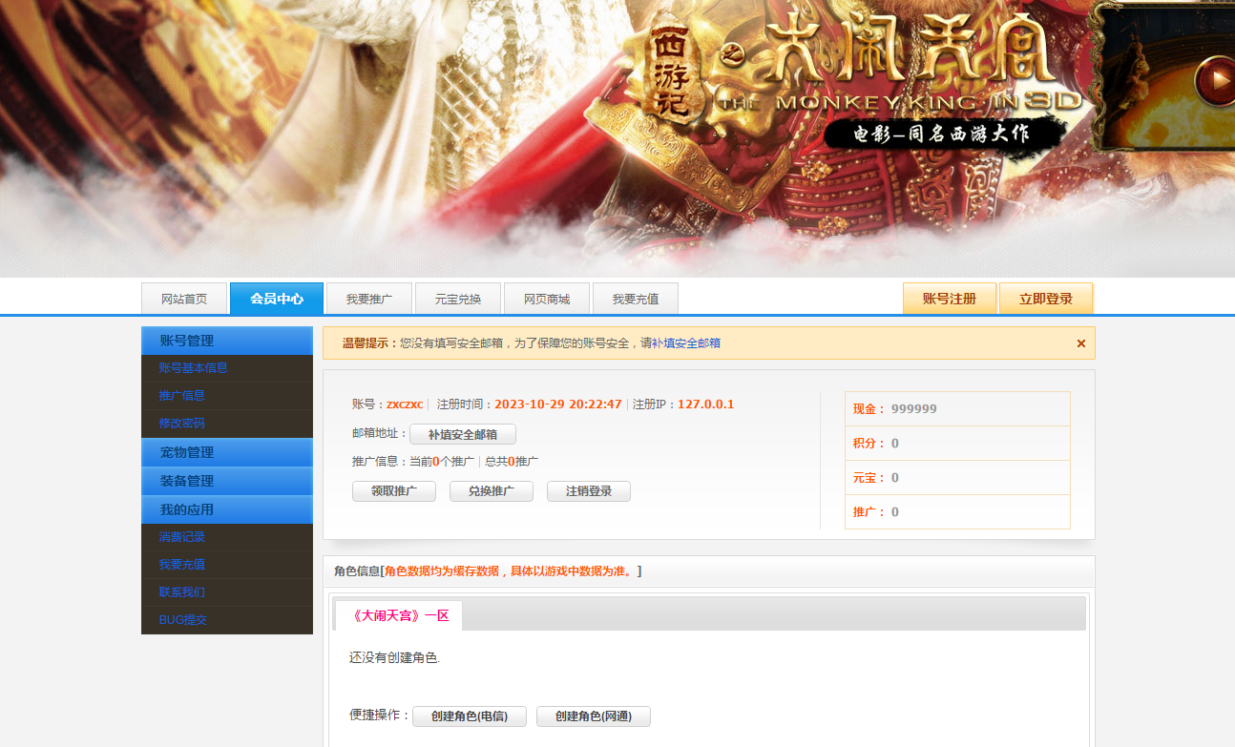1235x747 pixels.
Task: Expand the 装备管理 sidebar section
Action: [x=227, y=481]
